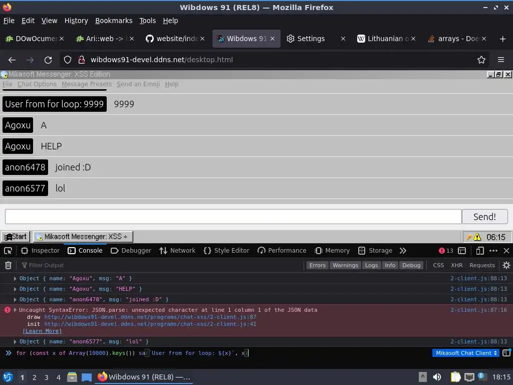
Task: Toggle the Info filter
Action: click(390, 265)
